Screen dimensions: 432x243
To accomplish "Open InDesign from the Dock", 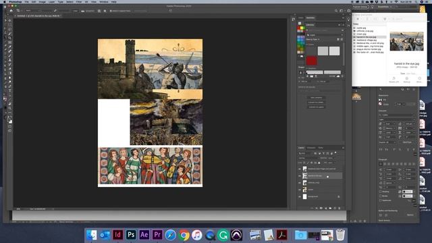I will 118,235.
